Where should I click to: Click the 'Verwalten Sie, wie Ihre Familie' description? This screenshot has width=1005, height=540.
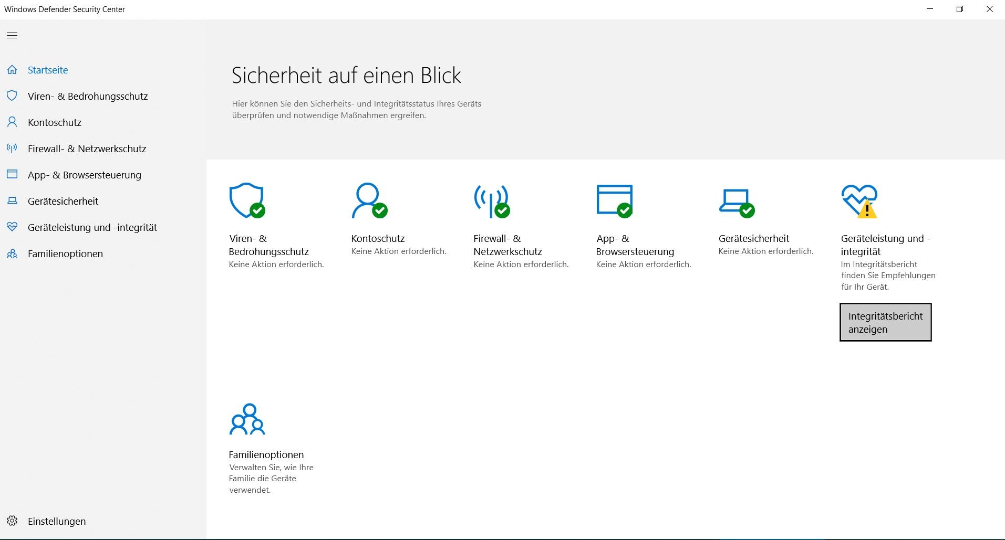271,479
